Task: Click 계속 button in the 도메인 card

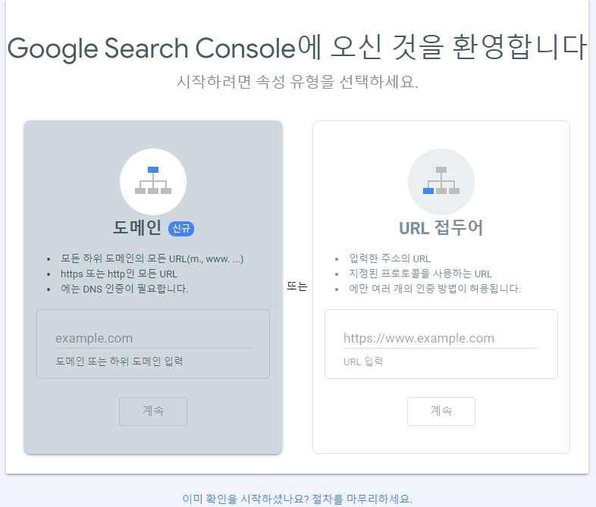Action: (x=153, y=412)
